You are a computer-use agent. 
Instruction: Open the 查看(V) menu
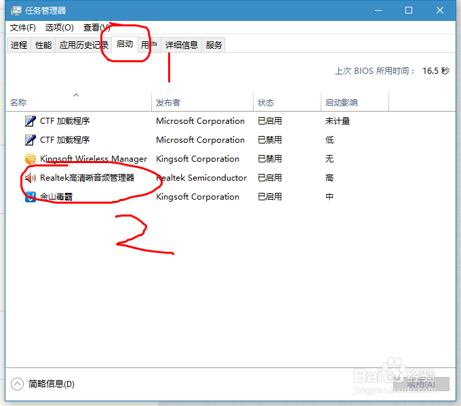97,28
